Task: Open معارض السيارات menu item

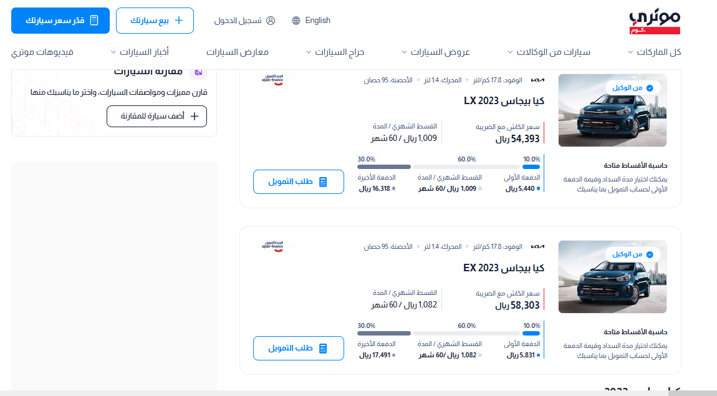Action: 238,52
